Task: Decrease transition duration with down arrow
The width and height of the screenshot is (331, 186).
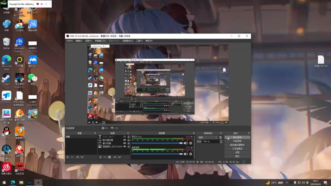Action: pos(221,143)
